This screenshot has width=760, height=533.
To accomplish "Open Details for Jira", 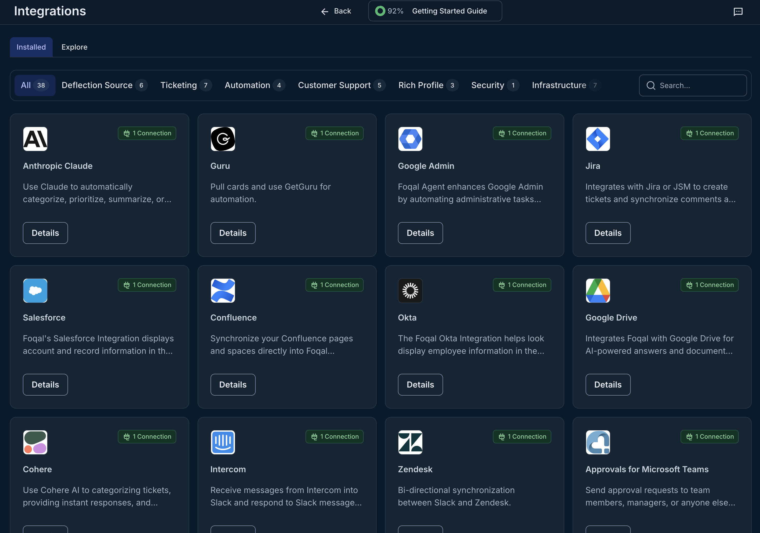I will coord(608,233).
